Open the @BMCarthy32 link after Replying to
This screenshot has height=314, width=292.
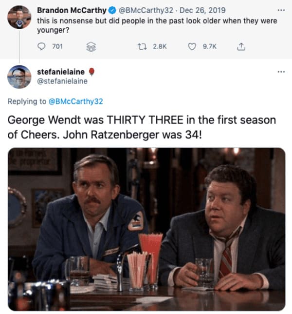point(76,101)
